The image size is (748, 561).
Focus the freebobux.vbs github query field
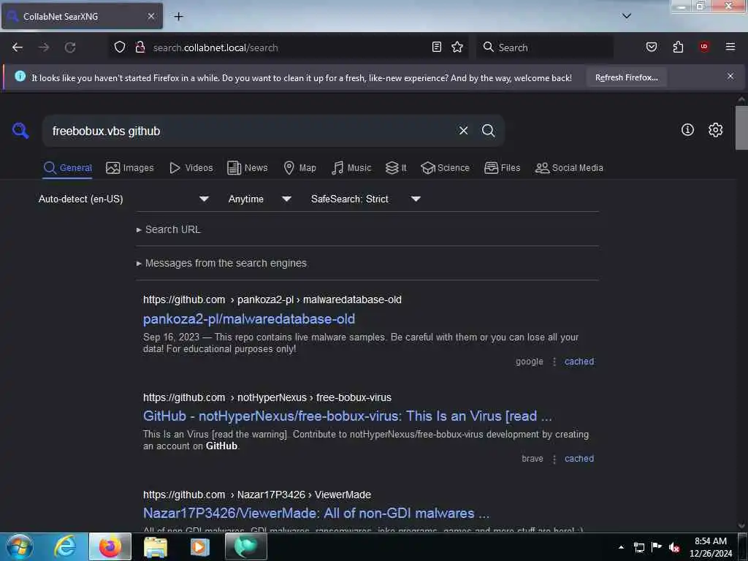[251, 131]
